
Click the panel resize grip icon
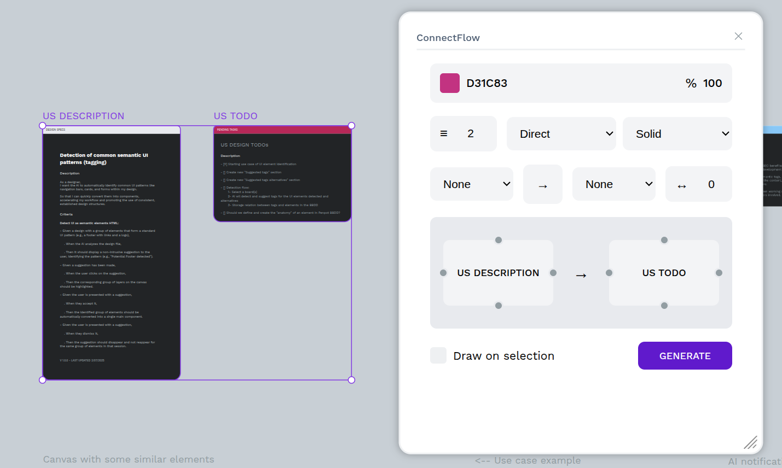tap(751, 442)
